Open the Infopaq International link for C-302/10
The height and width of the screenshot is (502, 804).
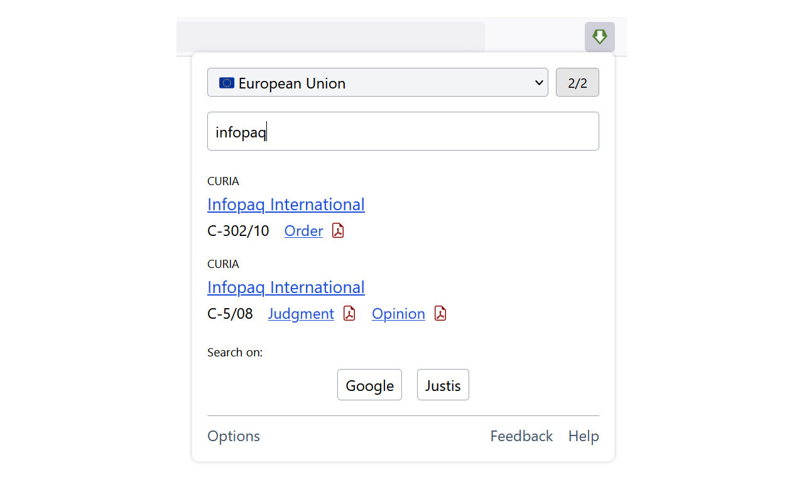tap(286, 205)
